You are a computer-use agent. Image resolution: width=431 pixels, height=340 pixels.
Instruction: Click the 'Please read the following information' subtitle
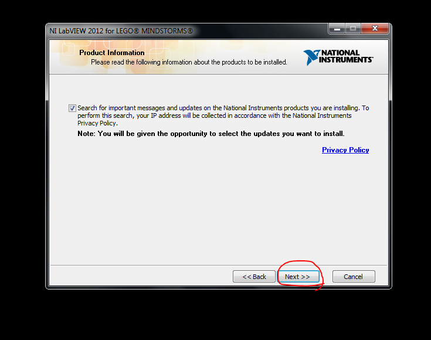coord(189,62)
